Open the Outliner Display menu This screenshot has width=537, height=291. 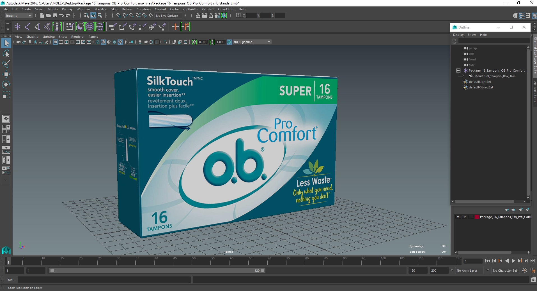click(x=458, y=35)
